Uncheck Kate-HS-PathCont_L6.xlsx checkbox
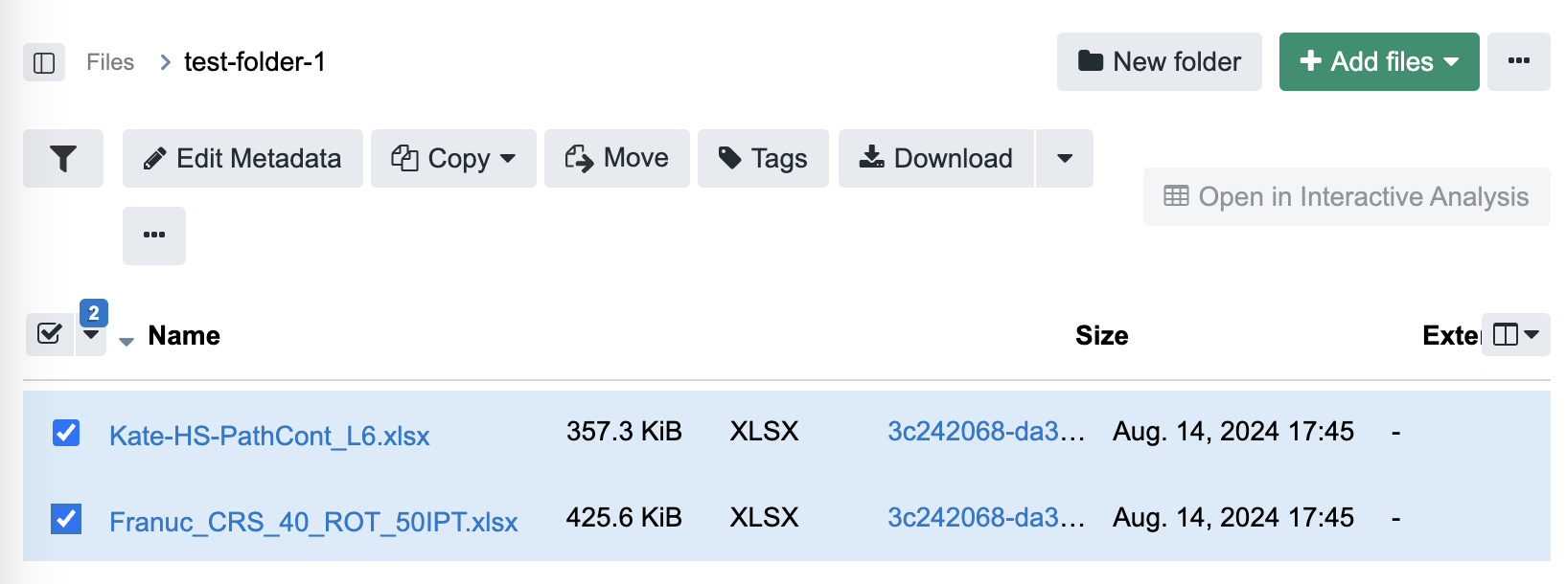 click(66, 433)
